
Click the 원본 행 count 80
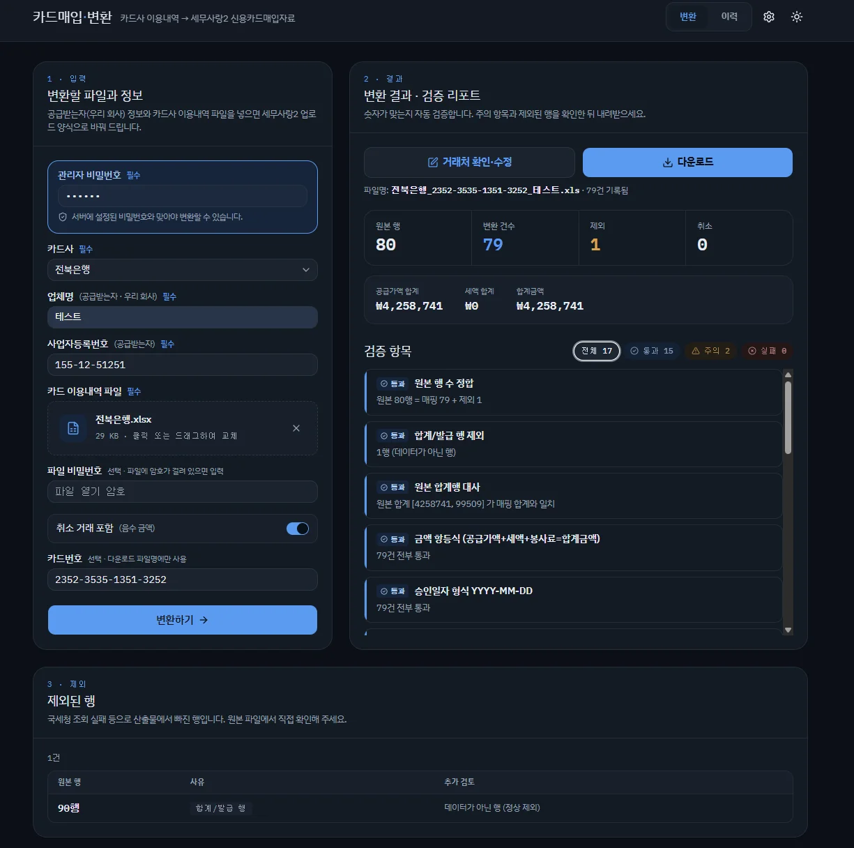point(386,245)
